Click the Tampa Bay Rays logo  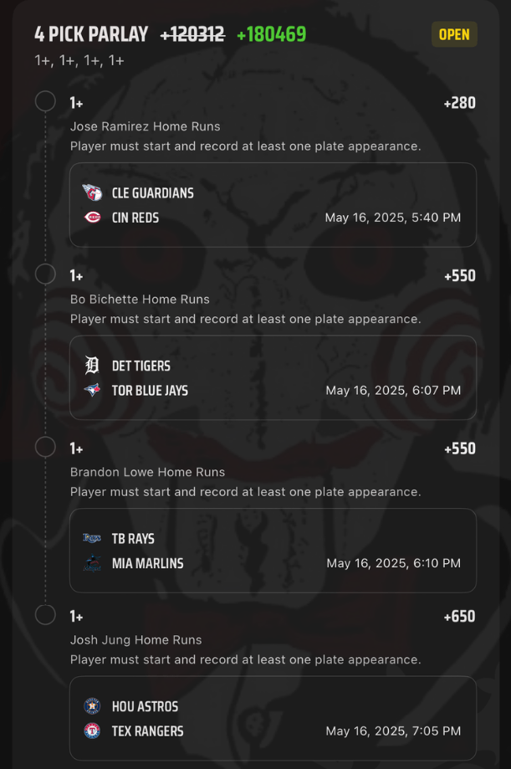pos(92,538)
